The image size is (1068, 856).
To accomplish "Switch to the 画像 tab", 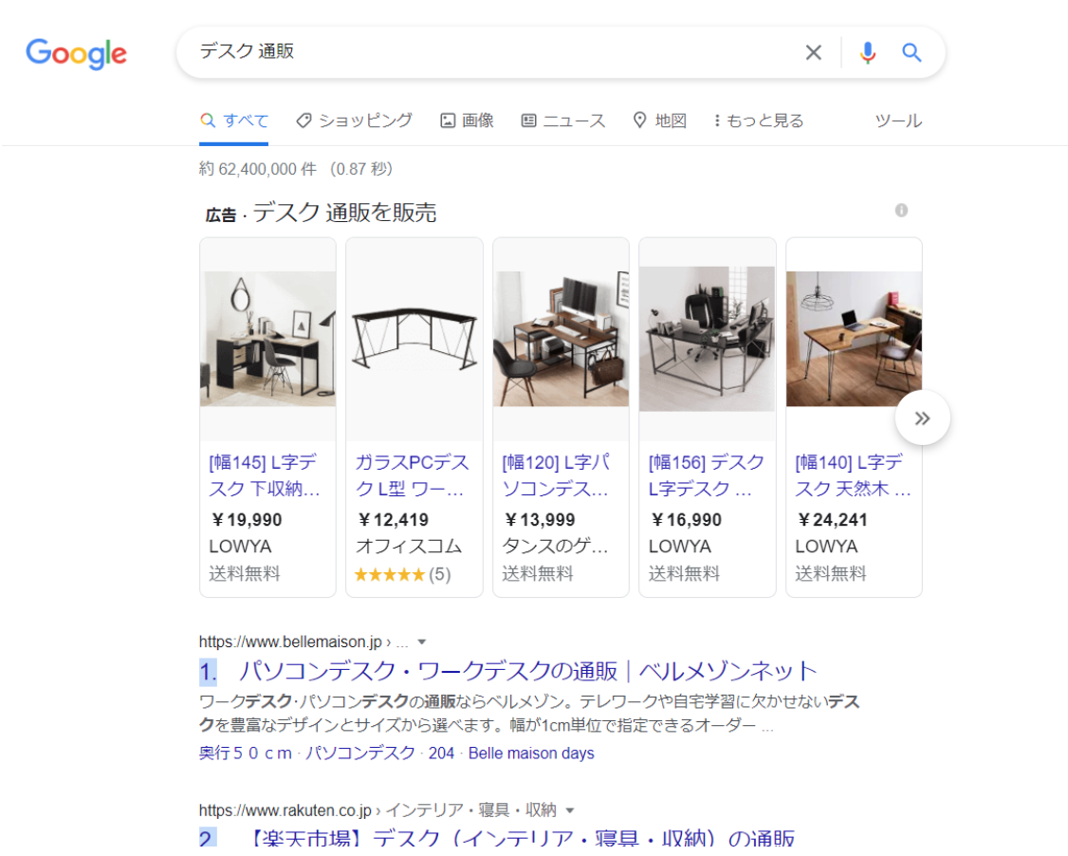I will [468, 121].
